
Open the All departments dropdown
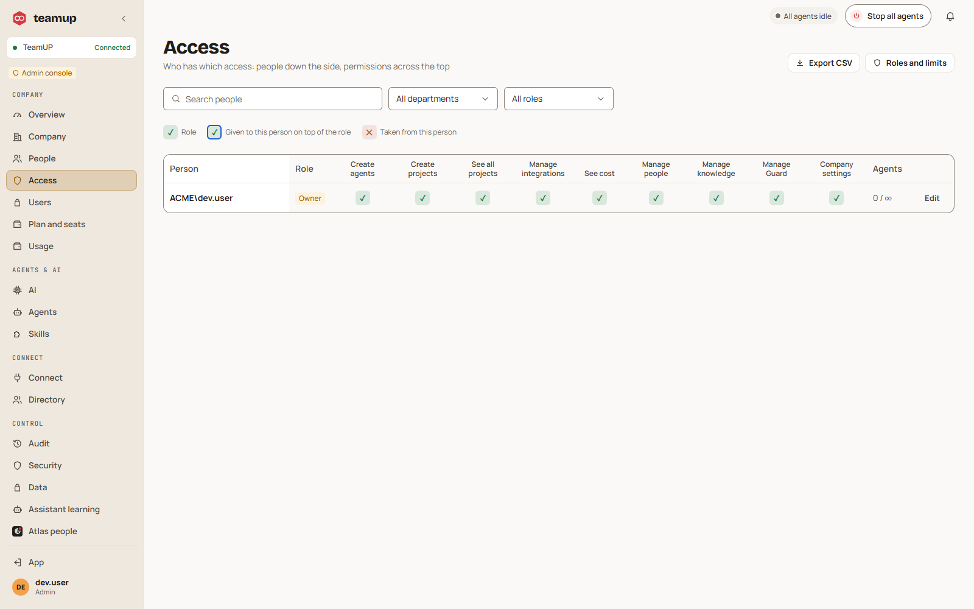click(x=443, y=99)
